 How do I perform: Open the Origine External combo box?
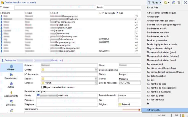[x=130, y=104]
